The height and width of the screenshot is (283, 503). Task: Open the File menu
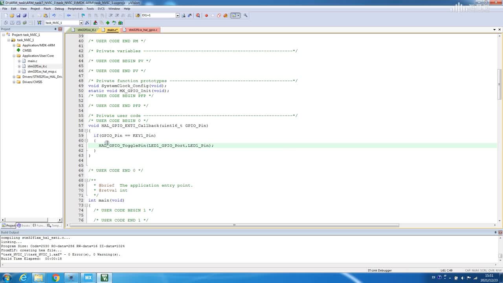5,8
